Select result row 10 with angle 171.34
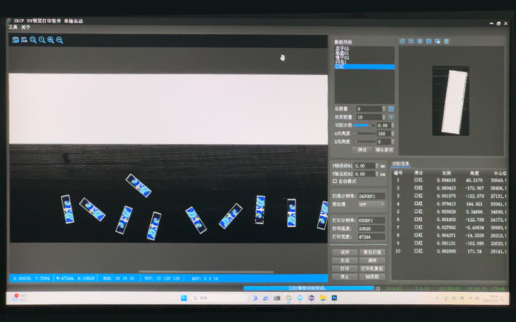Viewport: 516px width, 322px height. (449, 251)
